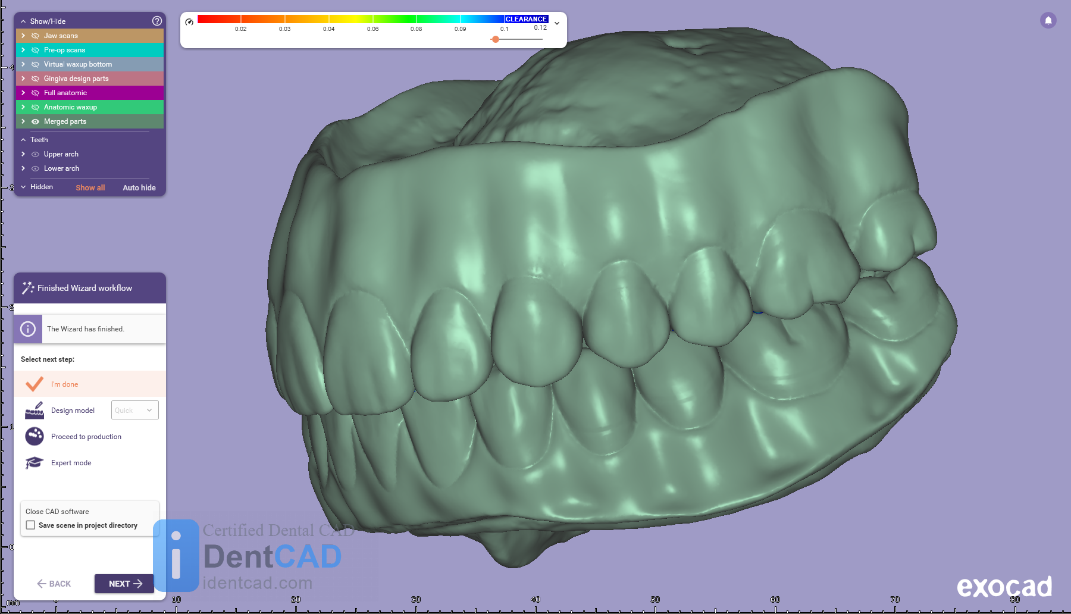Image resolution: width=1071 pixels, height=614 pixels.
Task: Toggle Upper arch visibility eye
Action: pyautogui.click(x=35, y=154)
